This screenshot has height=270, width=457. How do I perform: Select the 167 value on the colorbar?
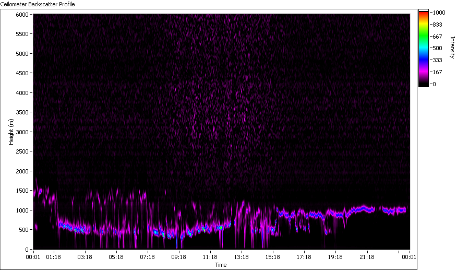(438, 72)
